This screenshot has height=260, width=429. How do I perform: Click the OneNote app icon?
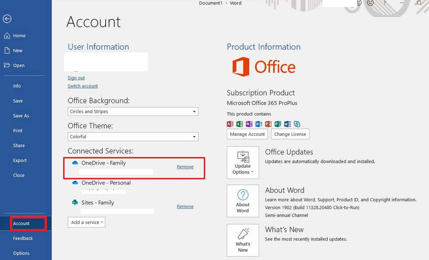click(x=249, y=124)
